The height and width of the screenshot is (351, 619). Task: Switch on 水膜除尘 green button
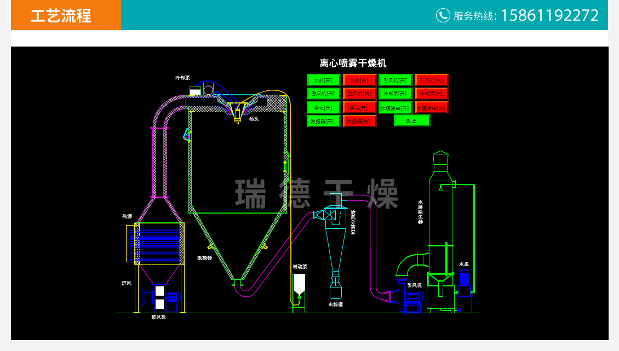[x=395, y=107]
